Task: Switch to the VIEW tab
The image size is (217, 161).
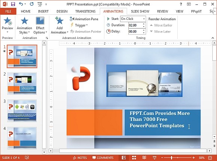Action: coord(180,11)
